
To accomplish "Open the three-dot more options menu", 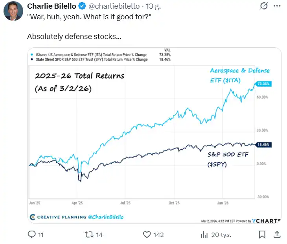I will click(277, 6).
